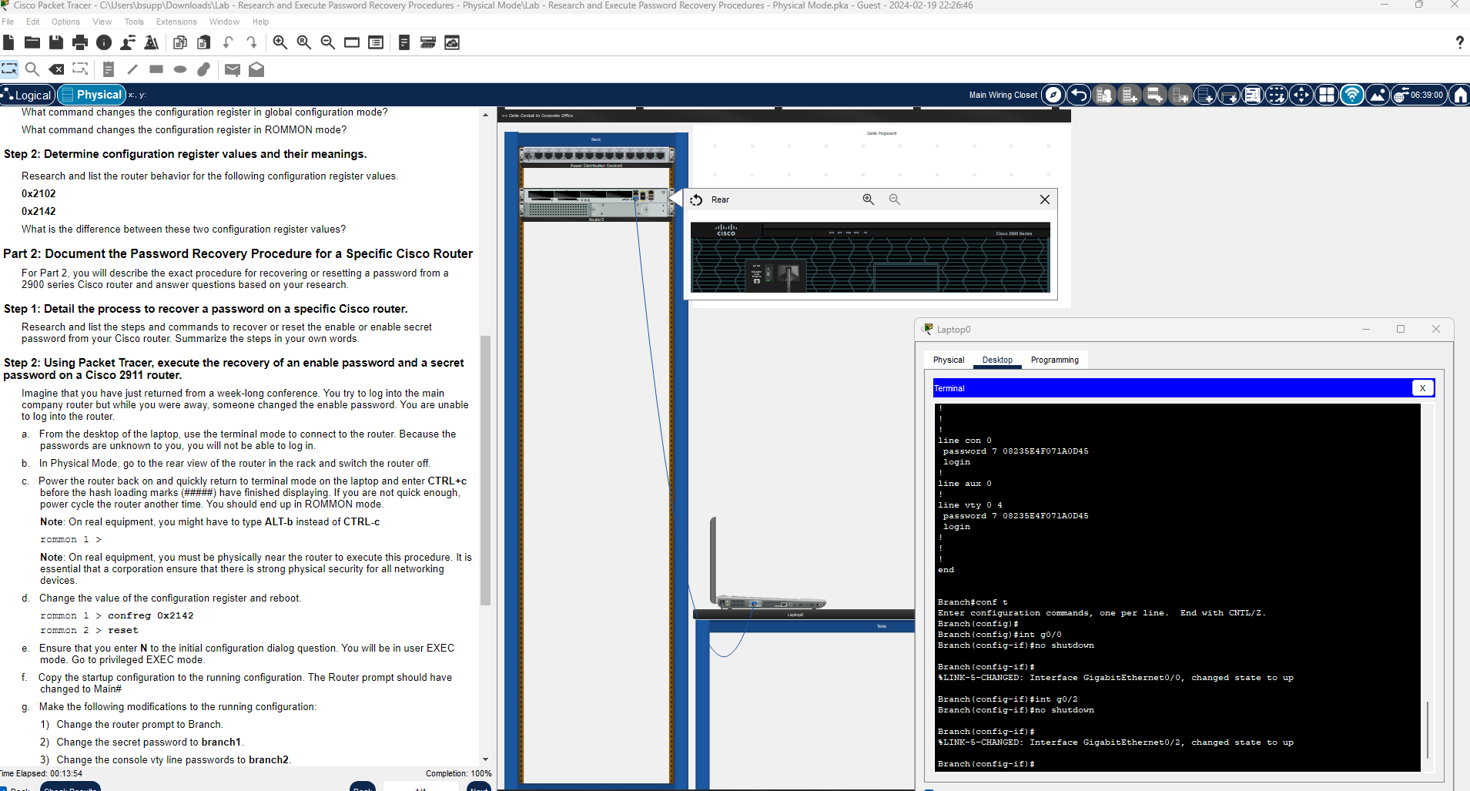
Task: Select the Inspect magnifier tool
Action: coord(32,69)
